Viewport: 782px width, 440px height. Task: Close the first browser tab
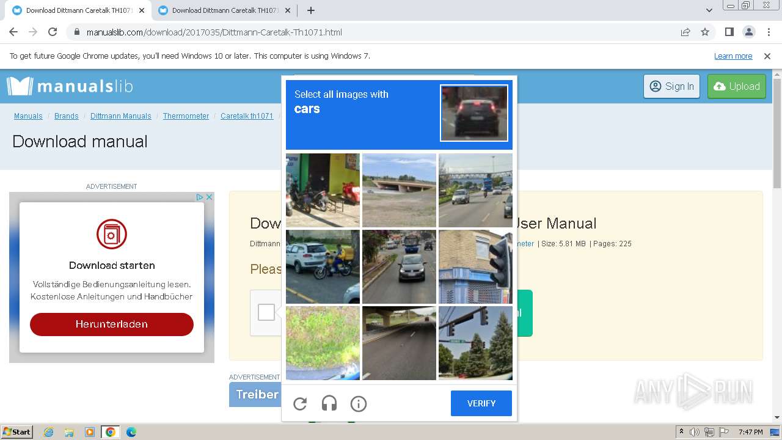142,10
